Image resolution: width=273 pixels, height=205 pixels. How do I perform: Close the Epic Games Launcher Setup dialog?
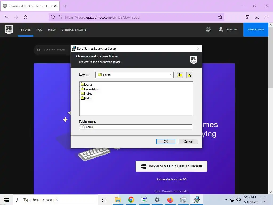coord(198,49)
